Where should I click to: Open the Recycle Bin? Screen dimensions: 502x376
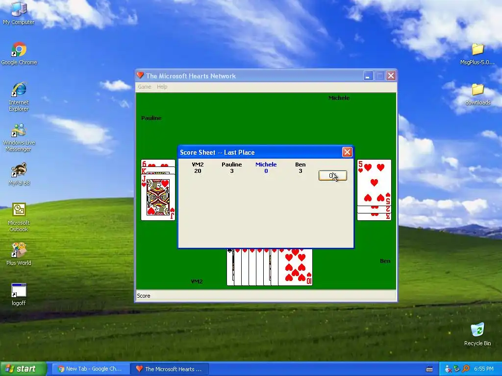click(477, 334)
